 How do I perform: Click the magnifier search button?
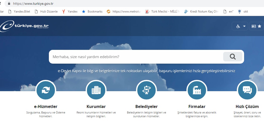233,57
